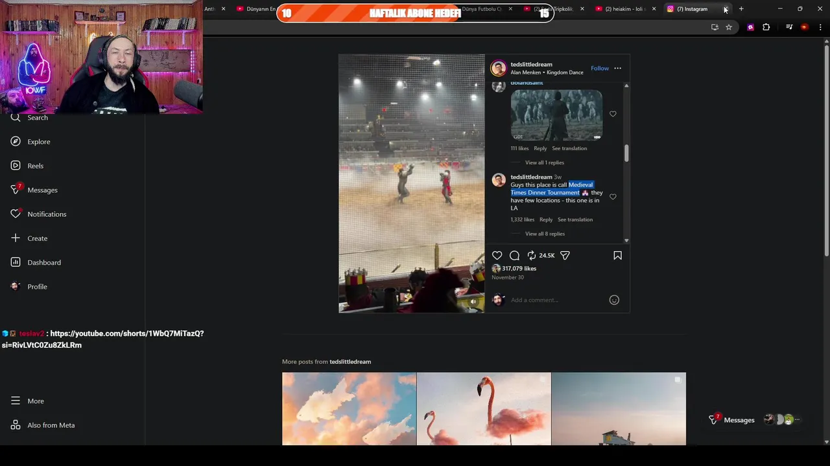Open browser profile avatar in toolbar

tap(804, 27)
